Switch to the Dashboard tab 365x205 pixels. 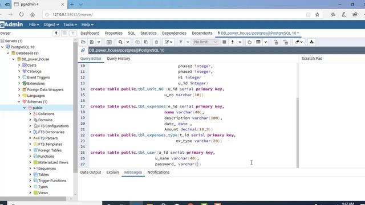coord(90,33)
